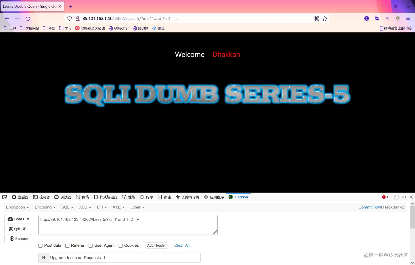Open the tracking protection shield icon
The height and width of the screenshot is (265, 415).
click(69, 19)
